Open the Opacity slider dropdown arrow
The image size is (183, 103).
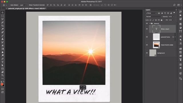tap(174, 17)
